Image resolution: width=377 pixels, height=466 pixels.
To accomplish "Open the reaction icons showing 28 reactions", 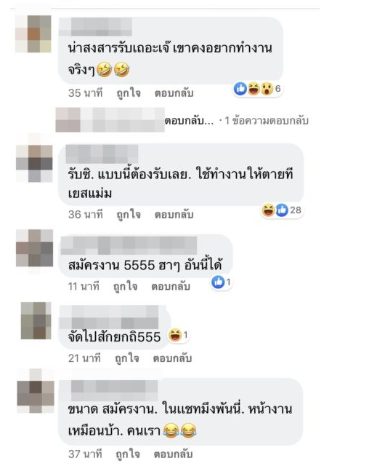I will (x=282, y=210).
